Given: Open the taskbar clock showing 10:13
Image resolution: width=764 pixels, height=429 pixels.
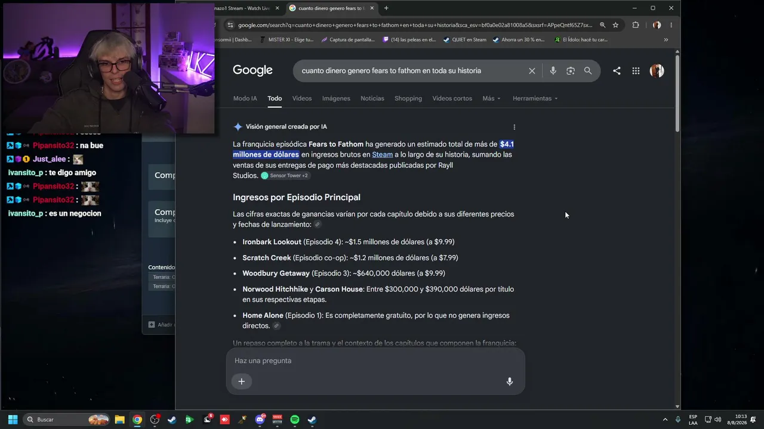Looking at the screenshot, I should coord(740,419).
